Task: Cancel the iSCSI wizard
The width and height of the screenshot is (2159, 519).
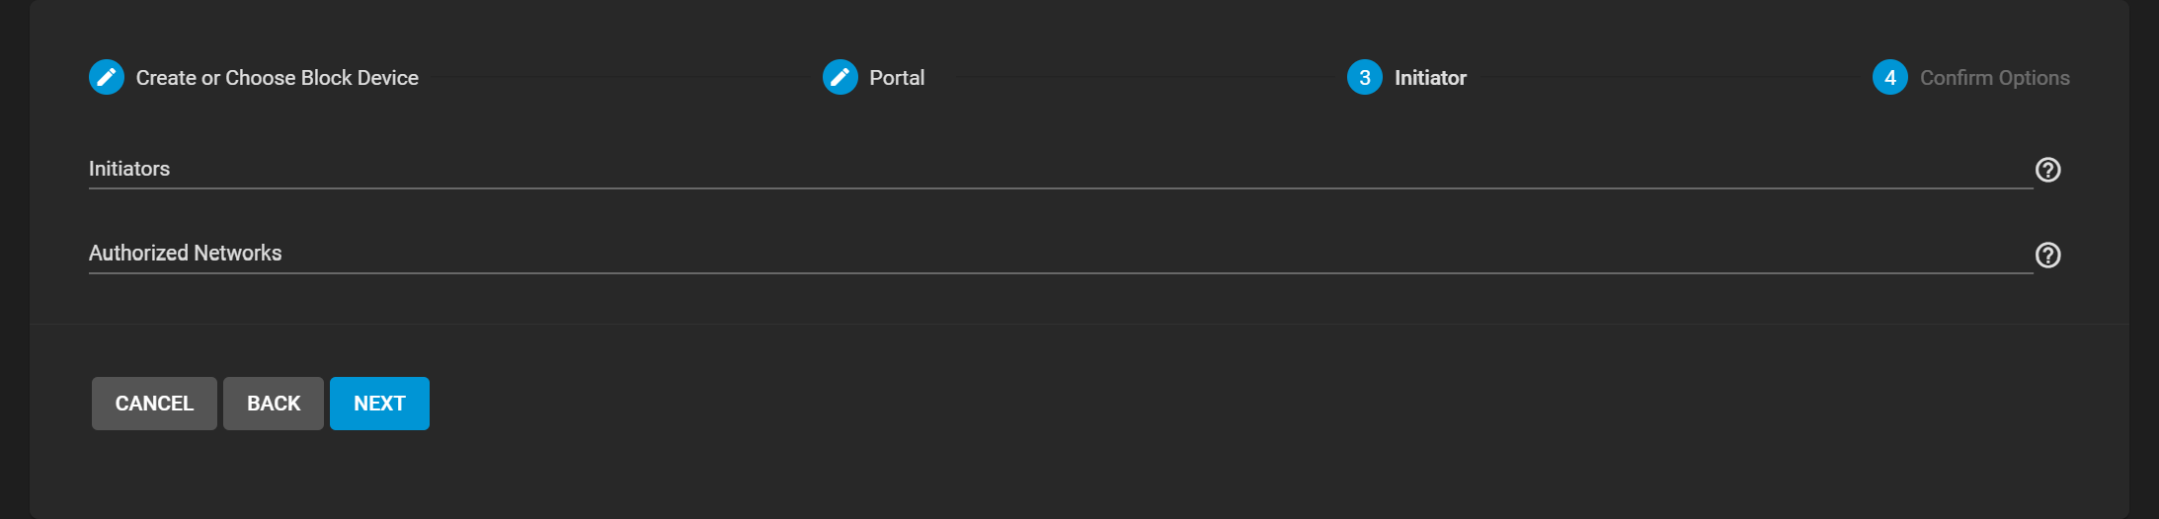Action: coord(154,404)
